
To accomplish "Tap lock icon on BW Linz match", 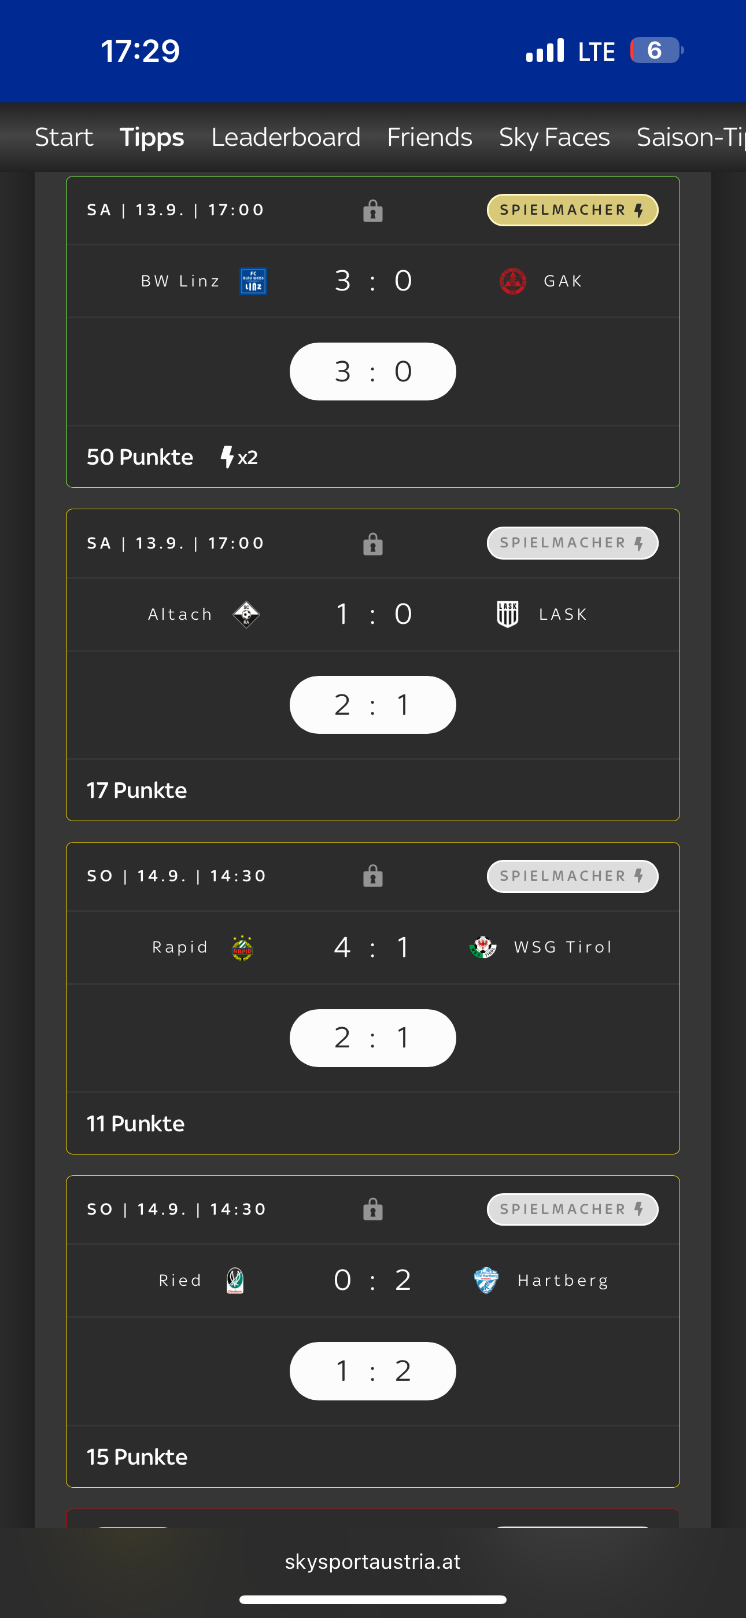I will pyautogui.click(x=373, y=211).
